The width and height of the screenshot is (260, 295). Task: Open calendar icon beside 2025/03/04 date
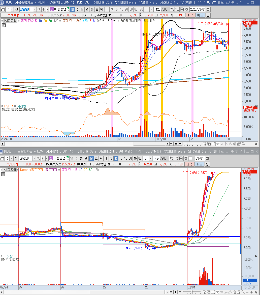(x=208, y=9)
